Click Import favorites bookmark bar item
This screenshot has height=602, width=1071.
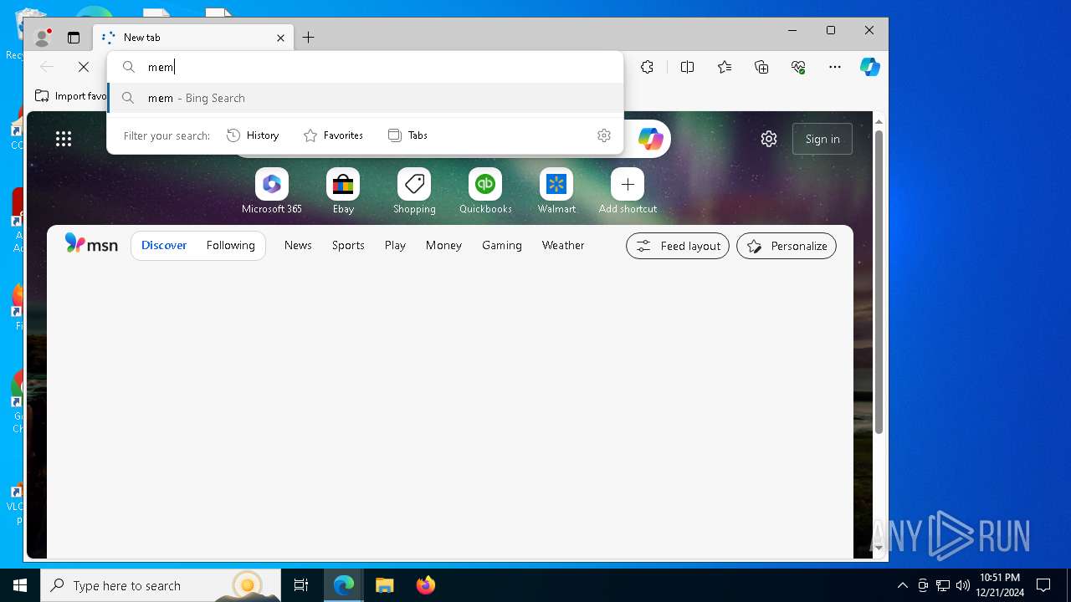point(72,96)
